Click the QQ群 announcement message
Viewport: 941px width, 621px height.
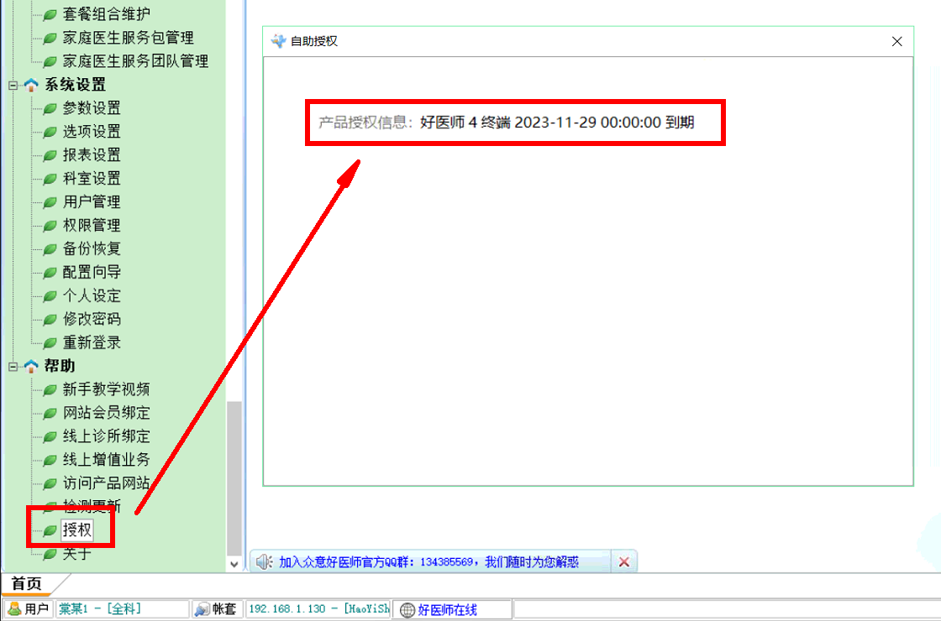tap(428, 561)
